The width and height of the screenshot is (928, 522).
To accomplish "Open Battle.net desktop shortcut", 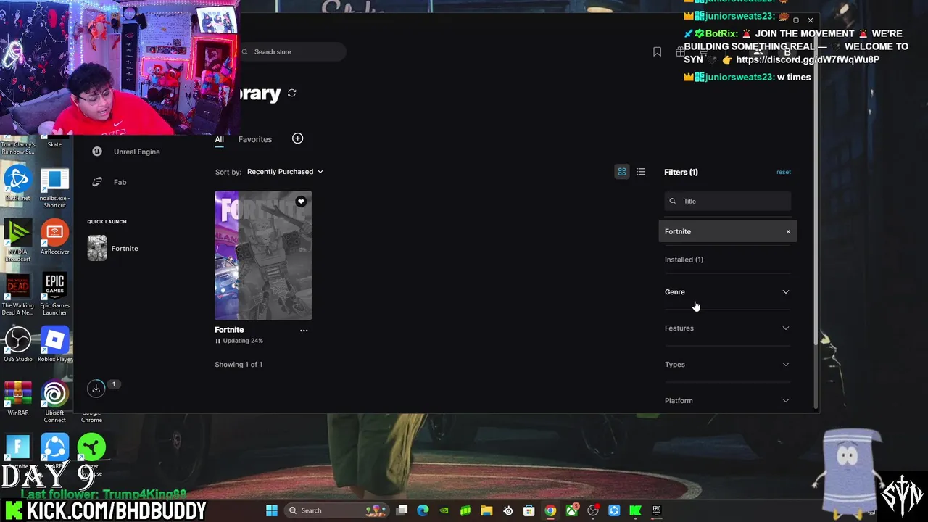I will (x=17, y=183).
